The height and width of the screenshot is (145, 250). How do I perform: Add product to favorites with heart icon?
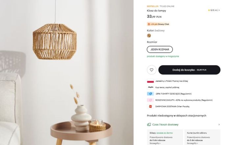(x=152, y=70)
